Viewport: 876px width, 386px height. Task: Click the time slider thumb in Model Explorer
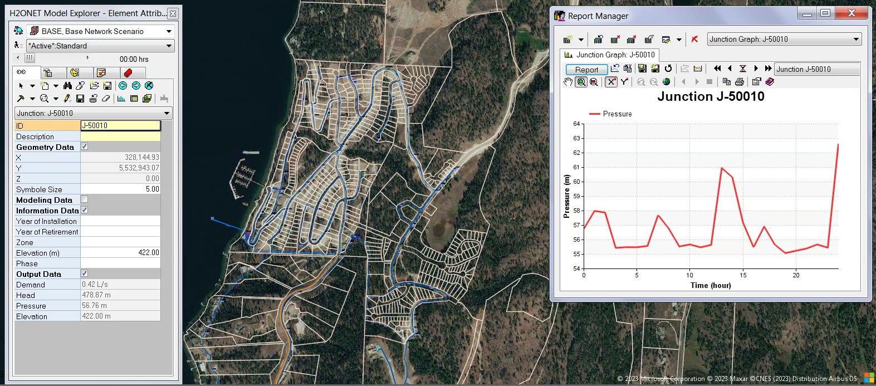pyautogui.click(x=30, y=58)
